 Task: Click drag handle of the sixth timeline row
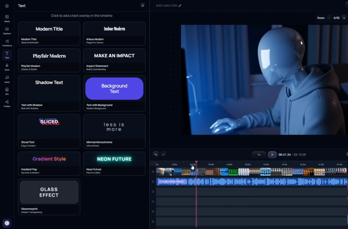tap(153, 222)
